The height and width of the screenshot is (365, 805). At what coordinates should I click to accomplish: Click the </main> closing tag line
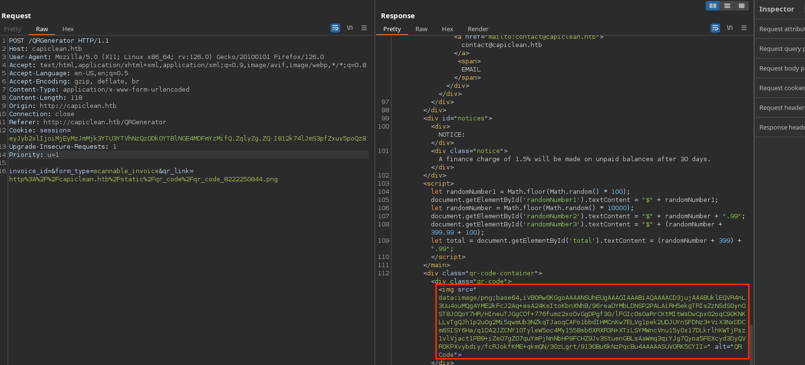point(437,265)
